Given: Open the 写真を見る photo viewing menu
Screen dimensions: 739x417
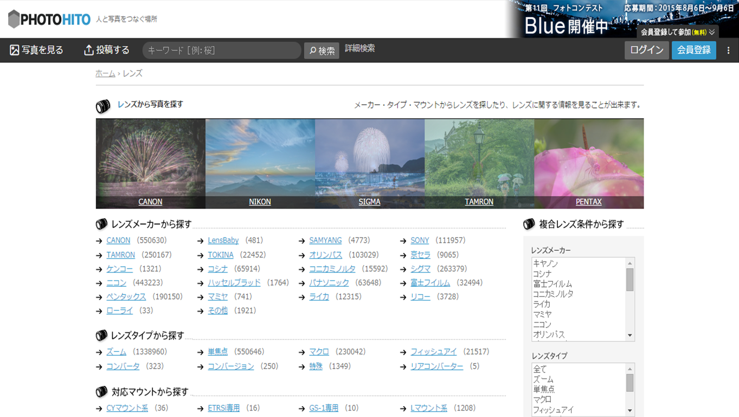Looking at the screenshot, I should tap(36, 50).
